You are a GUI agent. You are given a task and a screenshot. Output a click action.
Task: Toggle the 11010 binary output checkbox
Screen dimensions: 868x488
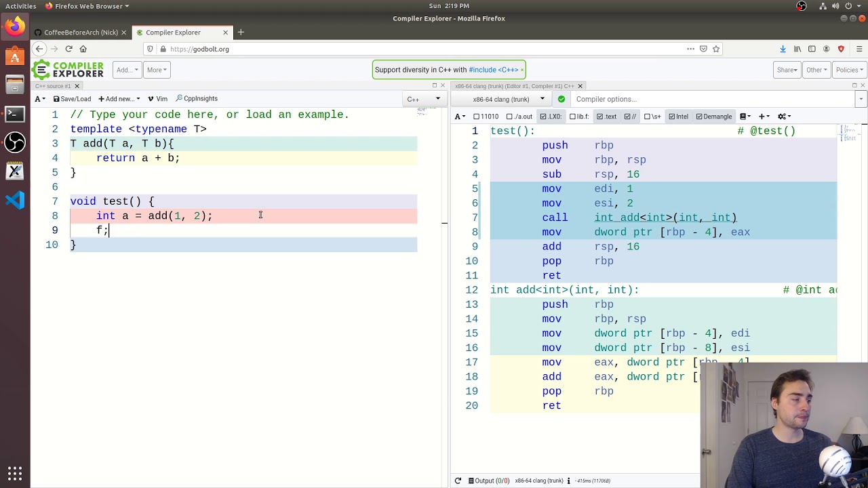(x=486, y=117)
